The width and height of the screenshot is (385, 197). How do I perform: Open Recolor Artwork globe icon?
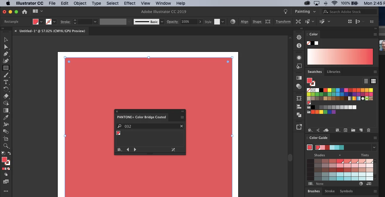[233, 22]
